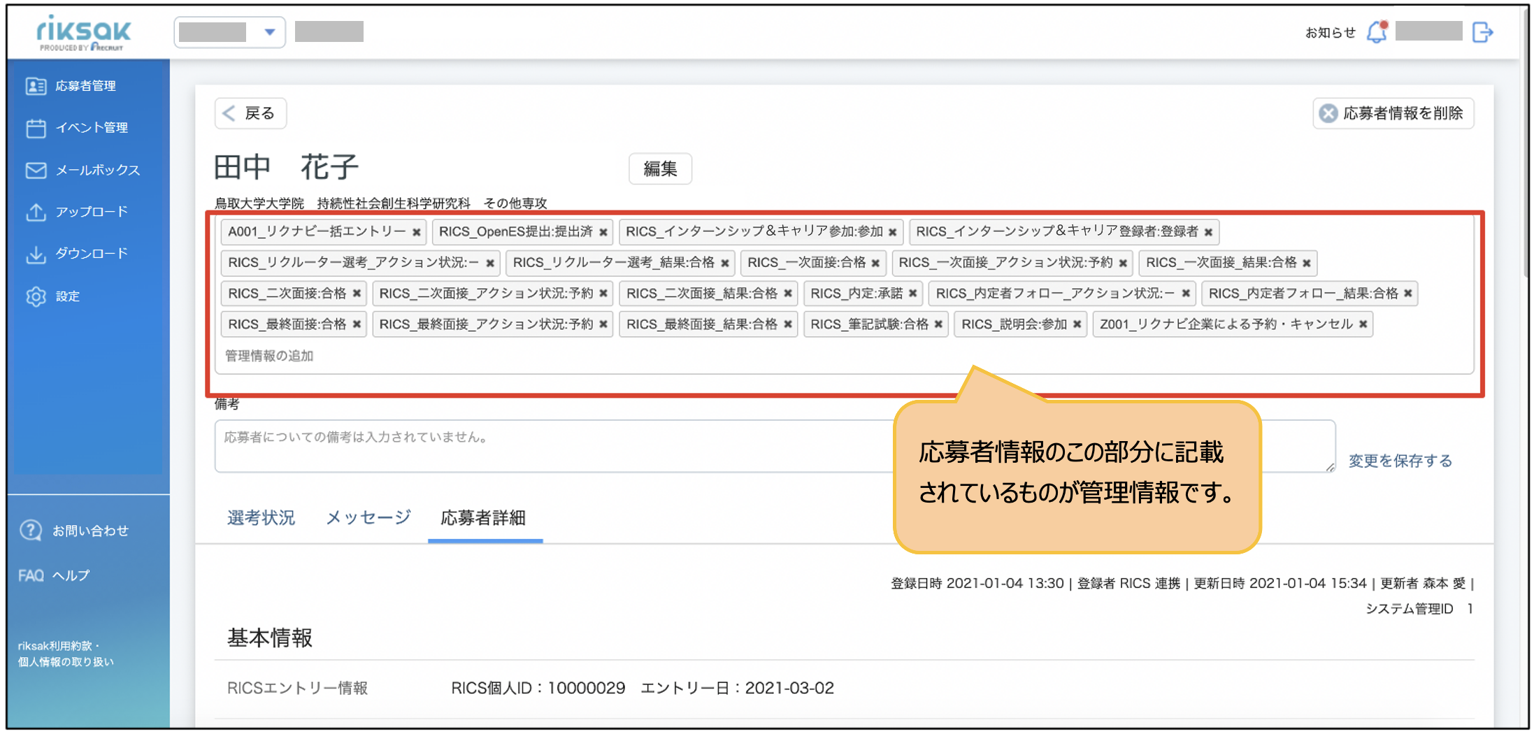Switch to the 選考状況 tab
The image size is (1534, 734).
261,518
